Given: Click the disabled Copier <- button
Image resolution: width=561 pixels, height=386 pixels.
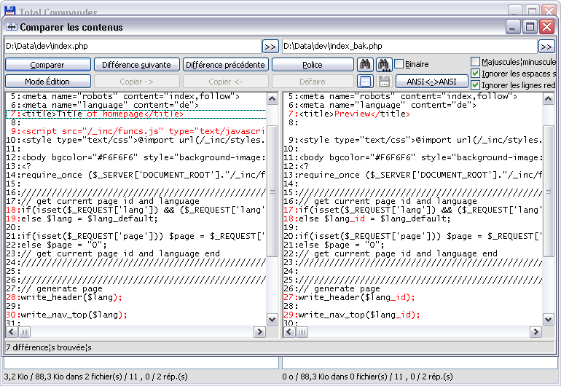Looking at the screenshot, I should coord(225,82).
